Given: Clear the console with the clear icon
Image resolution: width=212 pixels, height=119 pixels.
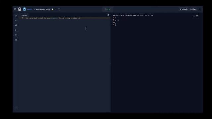Looking at the screenshot, I should click(x=197, y=16).
